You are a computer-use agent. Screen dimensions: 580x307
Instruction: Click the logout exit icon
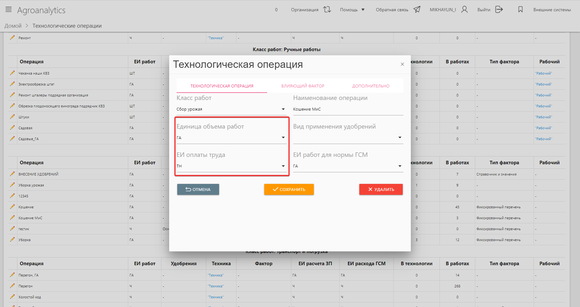coord(499,10)
